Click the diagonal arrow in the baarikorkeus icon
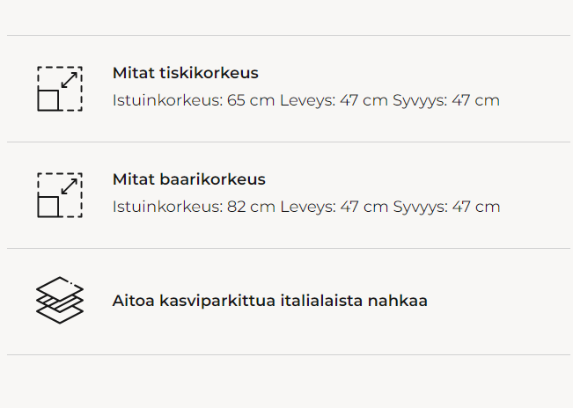This screenshot has width=573, height=408. [x=70, y=186]
